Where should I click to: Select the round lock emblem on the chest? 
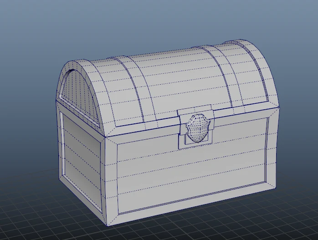click(198, 128)
